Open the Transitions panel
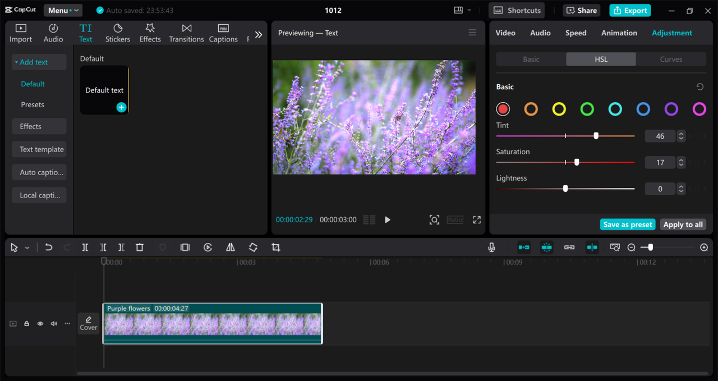Image resolution: width=718 pixels, height=381 pixels. coord(187,33)
